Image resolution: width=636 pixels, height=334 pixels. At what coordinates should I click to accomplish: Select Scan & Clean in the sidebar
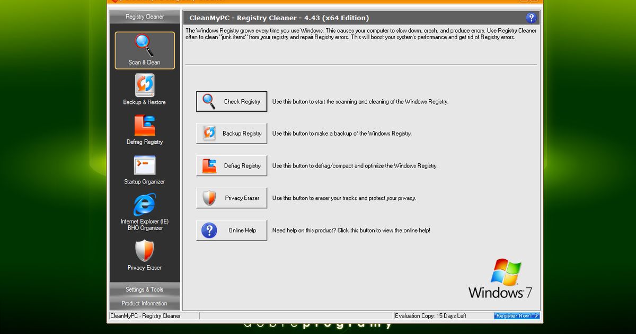[x=145, y=50]
